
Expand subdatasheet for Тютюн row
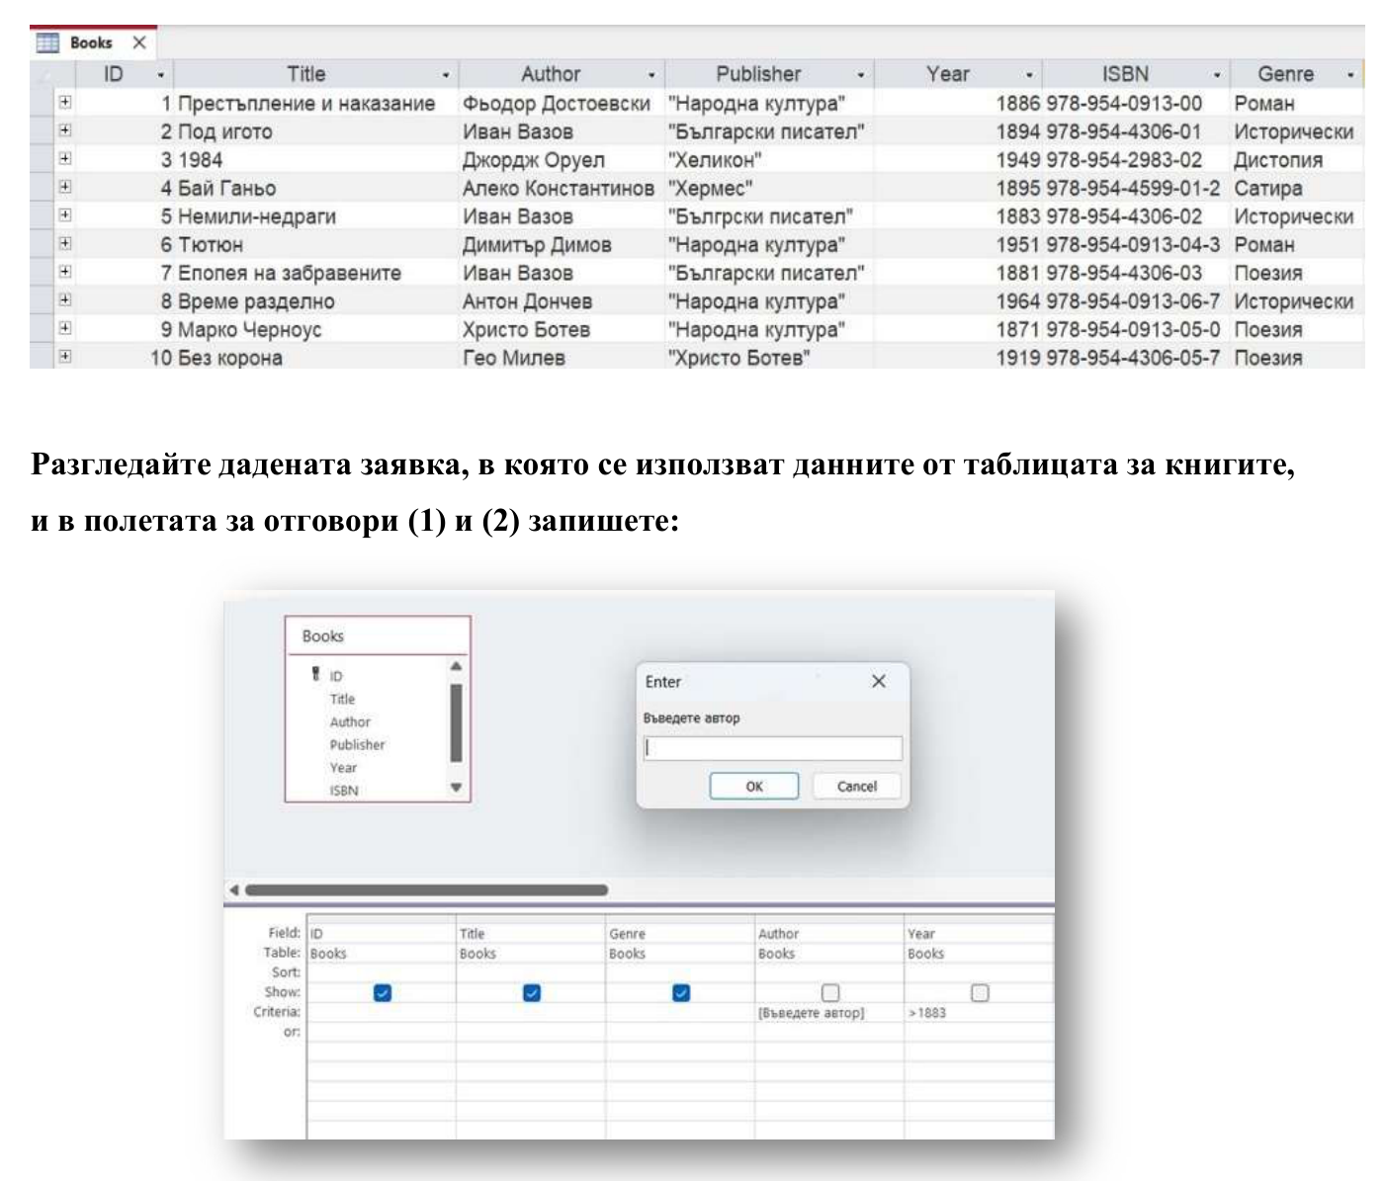pyautogui.click(x=64, y=243)
